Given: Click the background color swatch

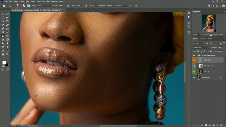Looking at the screenshot, I should click(x=7, y=65).
